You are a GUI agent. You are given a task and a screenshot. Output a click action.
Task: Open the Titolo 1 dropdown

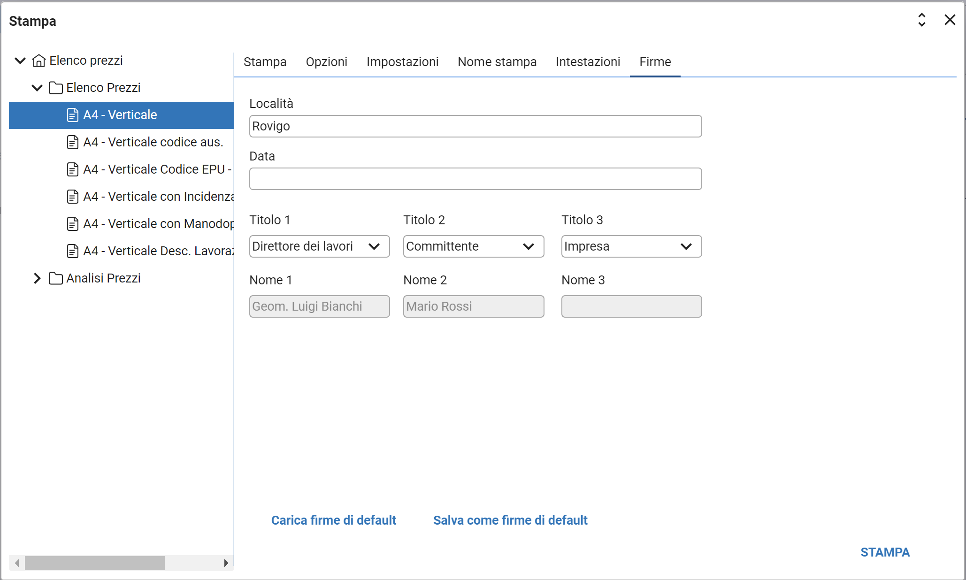tap(319, 246)
